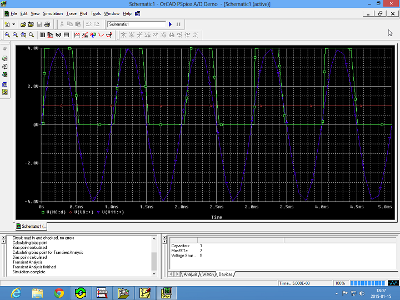
Task: Click the Zoom In magnifier icon
Action: tap(7, 35)
